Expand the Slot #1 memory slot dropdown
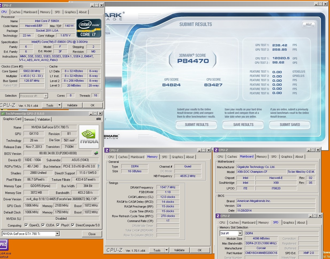 (x=240, y=233)
